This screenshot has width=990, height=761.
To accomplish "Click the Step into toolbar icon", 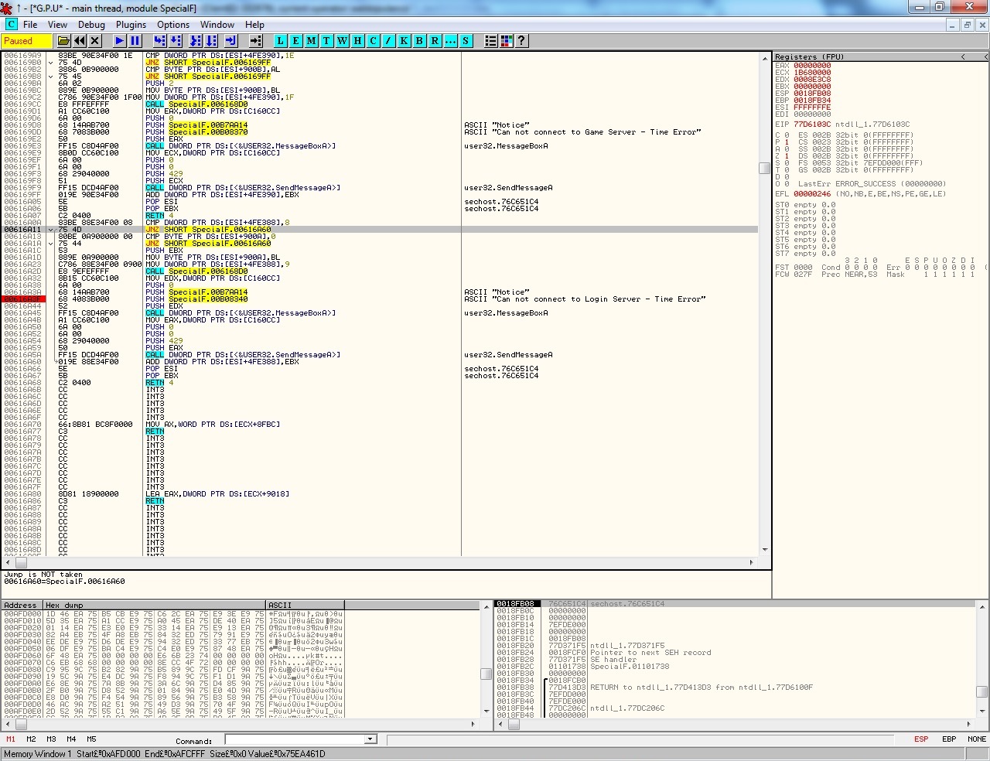I will 159,41.
